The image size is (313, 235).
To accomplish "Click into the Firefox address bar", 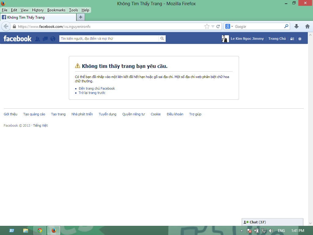I will tap(110, 26).
